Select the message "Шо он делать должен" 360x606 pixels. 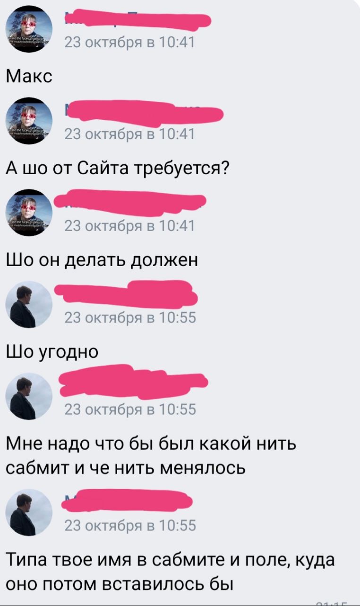[x=102, y=260]
